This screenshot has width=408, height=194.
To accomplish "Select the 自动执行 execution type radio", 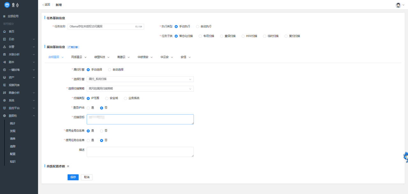I will tap(198, 26).
